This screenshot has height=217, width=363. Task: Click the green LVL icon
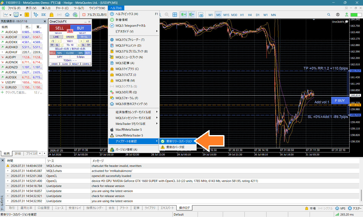[347, 15]
